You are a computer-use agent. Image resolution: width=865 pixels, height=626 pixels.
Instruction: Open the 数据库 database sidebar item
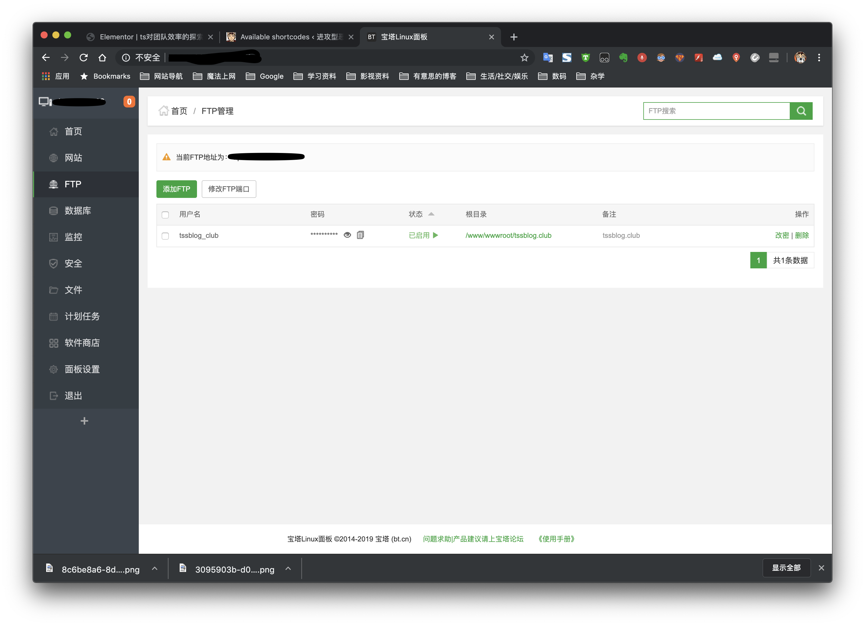78,211
